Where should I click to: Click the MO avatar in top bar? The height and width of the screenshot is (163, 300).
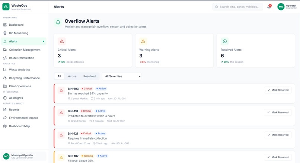pyautogui.click(x=281, y=7)
